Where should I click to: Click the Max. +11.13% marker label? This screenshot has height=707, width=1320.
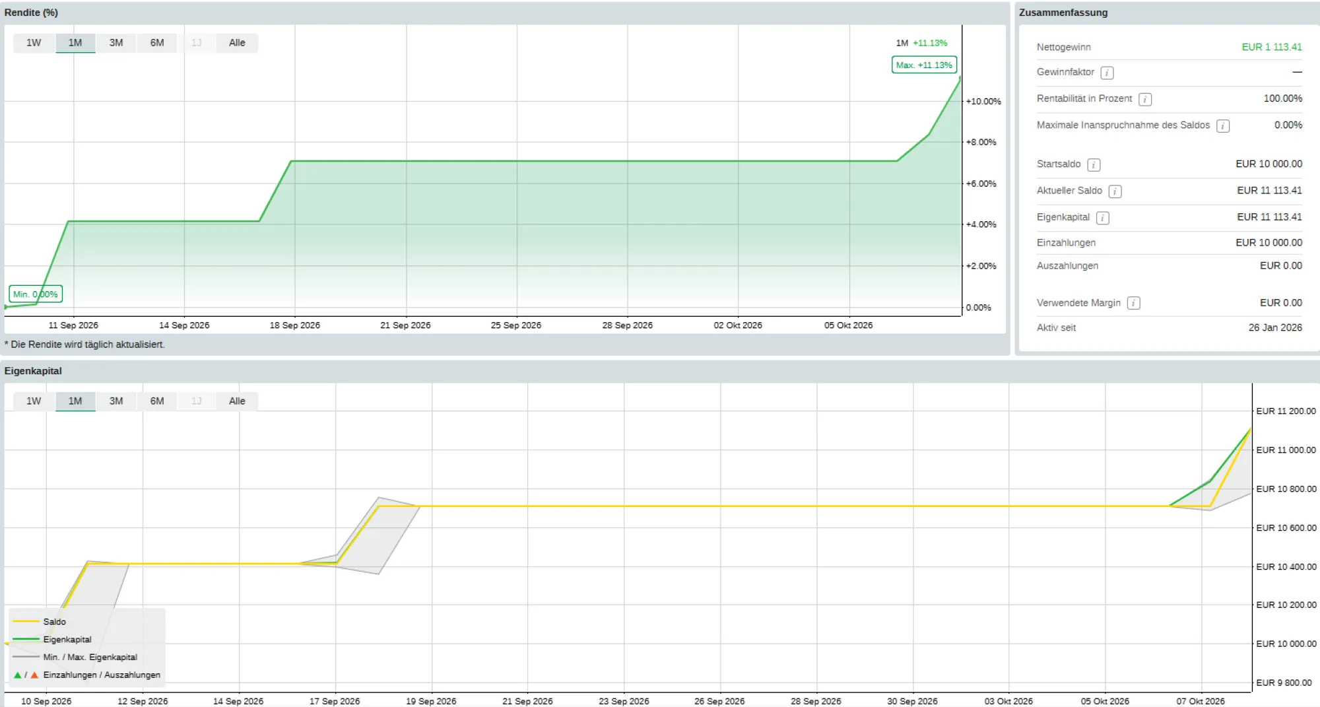tap(924, 65)
